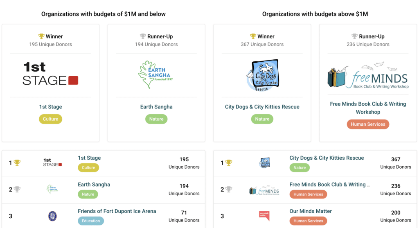Open the City Dogs & City Kitties Rescue logo
Screen dimensions: 419x228
coord(262,75)
